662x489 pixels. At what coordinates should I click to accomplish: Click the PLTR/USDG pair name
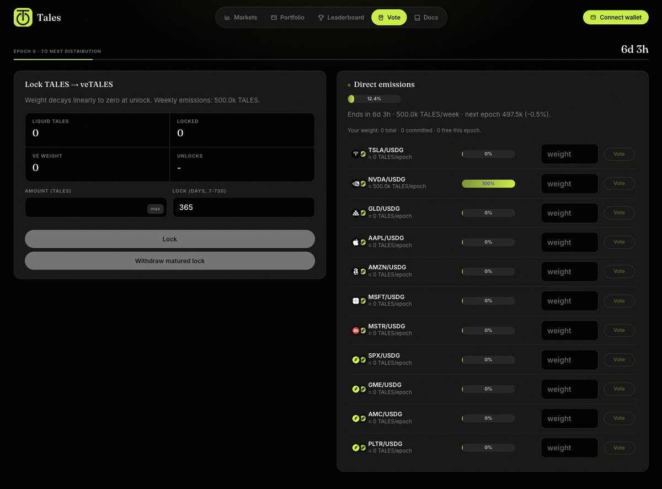coord(385,444)
